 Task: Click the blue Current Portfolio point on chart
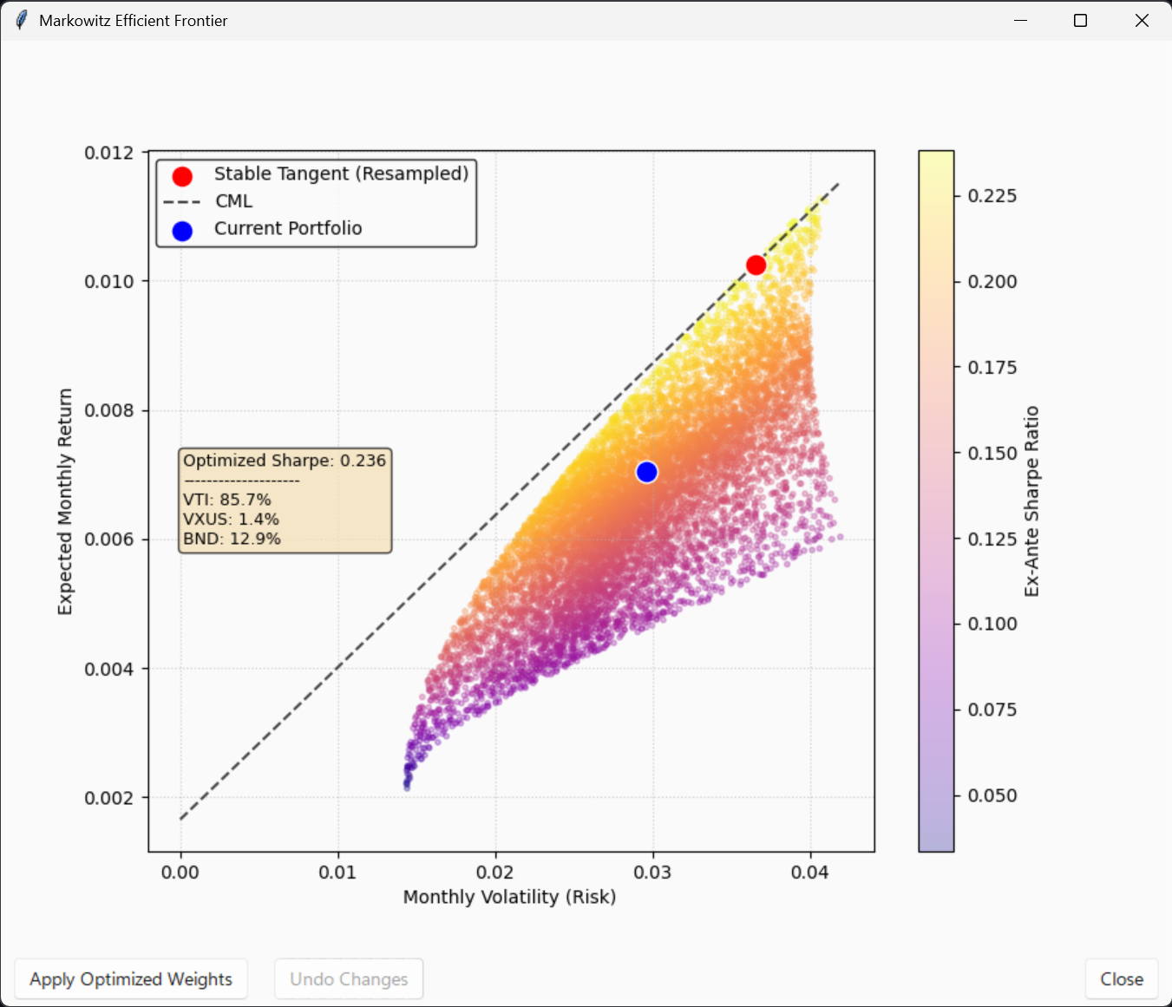(x=646, y=472)
